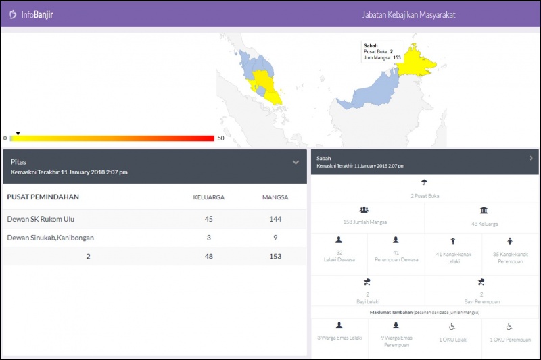Click the total 48 keluarga cell
This screenshot has height=360, width=541.
pyautogui.click(x=209, y=256)
